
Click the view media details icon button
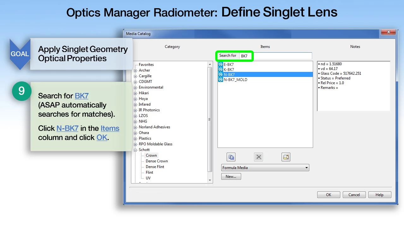[x=286, y=157]
